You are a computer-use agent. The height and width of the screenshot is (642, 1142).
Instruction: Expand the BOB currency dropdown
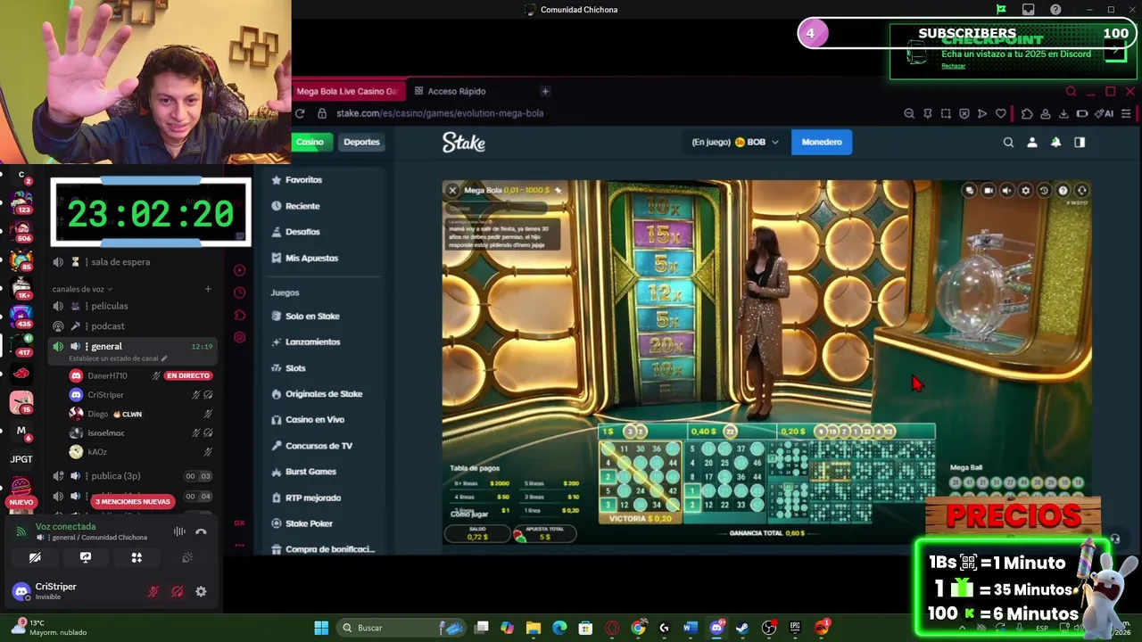(x=757, y=142)
